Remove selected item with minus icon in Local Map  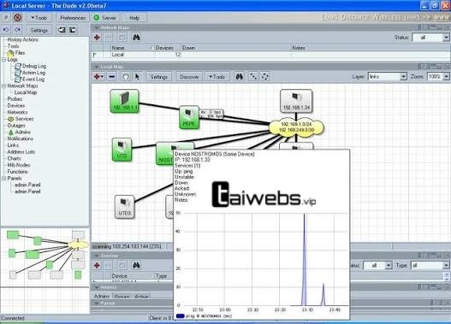(112, 77)
